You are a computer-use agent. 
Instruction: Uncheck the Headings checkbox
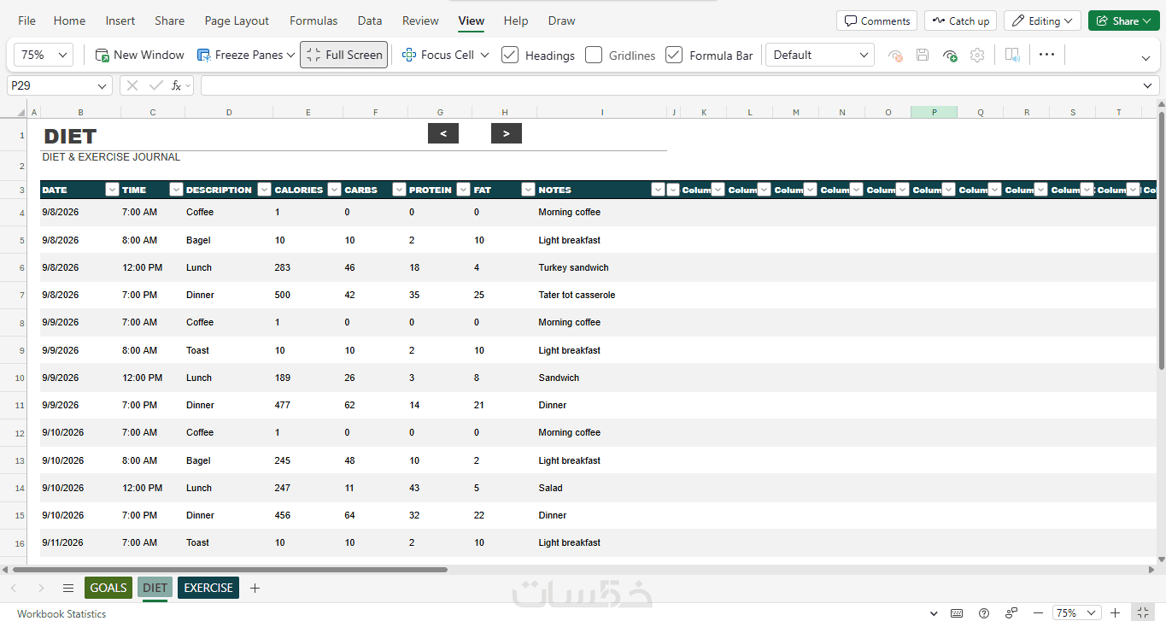coord(510,55)
